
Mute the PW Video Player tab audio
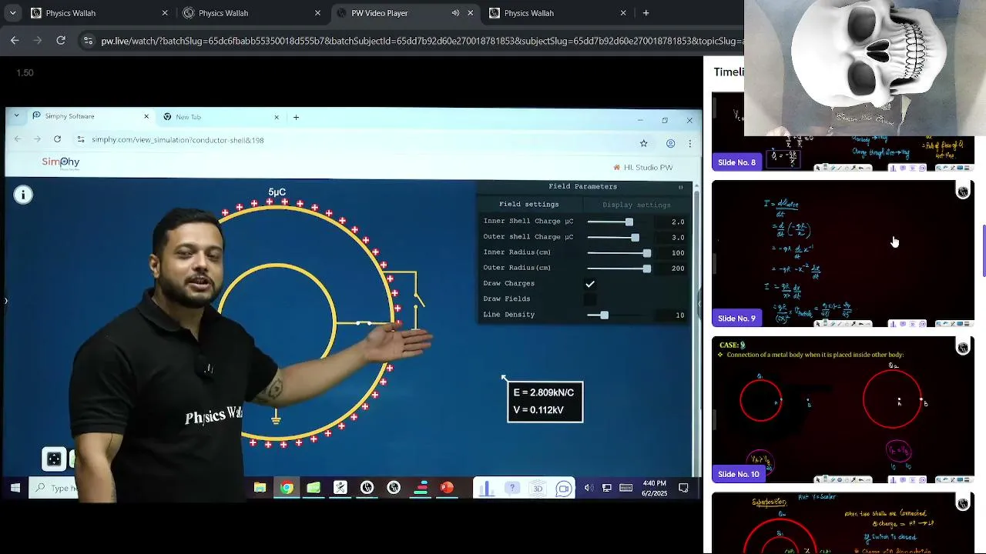pyautogui.click(x=455, y=13)
